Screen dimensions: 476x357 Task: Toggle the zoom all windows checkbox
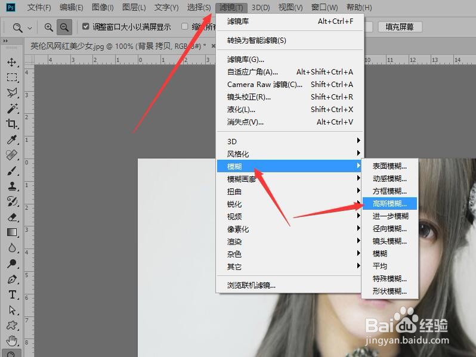[x=184, y=27]
